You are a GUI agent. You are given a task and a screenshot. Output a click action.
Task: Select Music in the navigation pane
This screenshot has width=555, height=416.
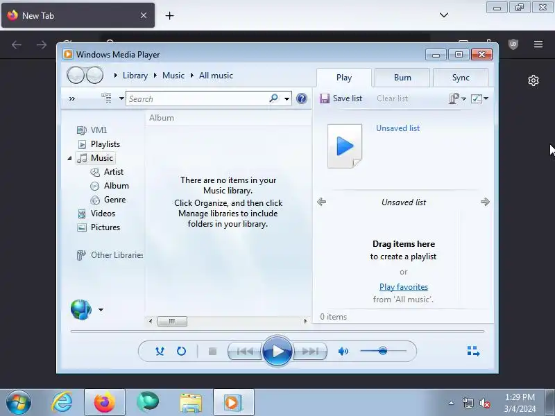95,158
